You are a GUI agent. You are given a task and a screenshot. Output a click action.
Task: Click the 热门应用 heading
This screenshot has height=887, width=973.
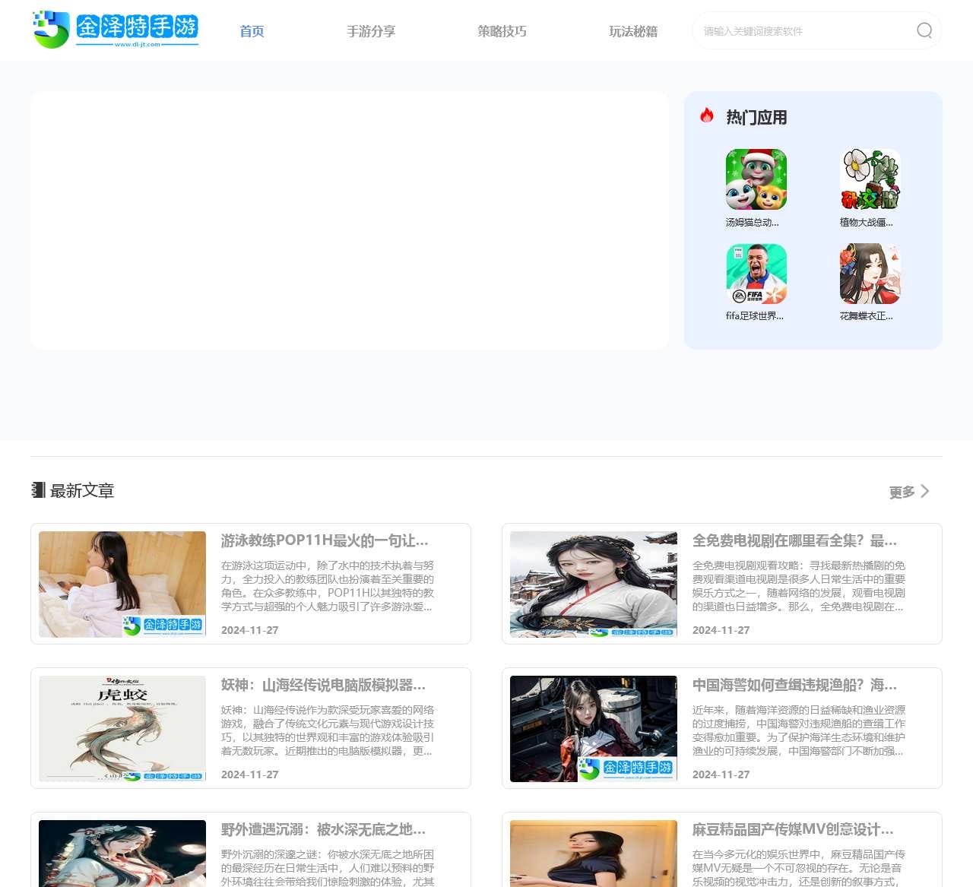pyautogui.click(x=756, y=117)
